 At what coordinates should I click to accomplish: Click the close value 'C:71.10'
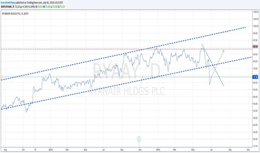point(61,7)
